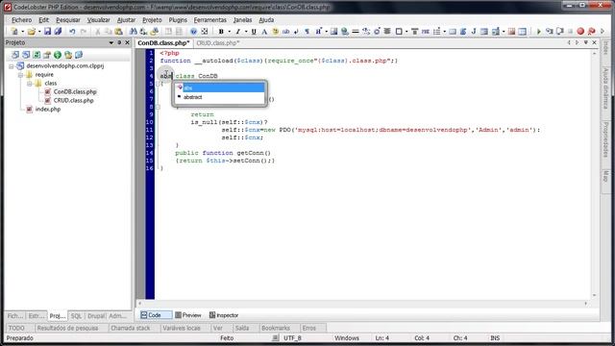The image size is (615, 346).
Task: Apply Italic tag with the I icon
Action: click(x=237, y=32)
